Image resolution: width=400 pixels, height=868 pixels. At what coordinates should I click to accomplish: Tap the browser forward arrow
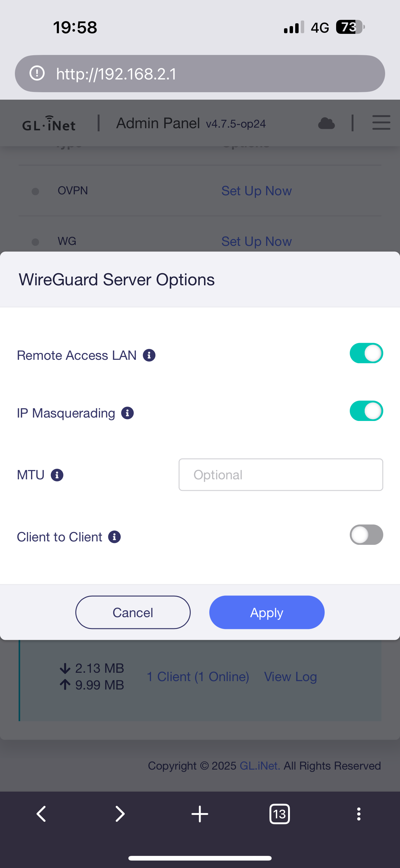pos(120,814)
